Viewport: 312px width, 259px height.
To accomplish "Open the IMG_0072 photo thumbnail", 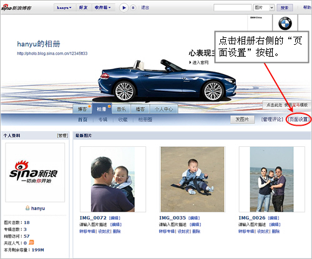I will tap(113, 179).
